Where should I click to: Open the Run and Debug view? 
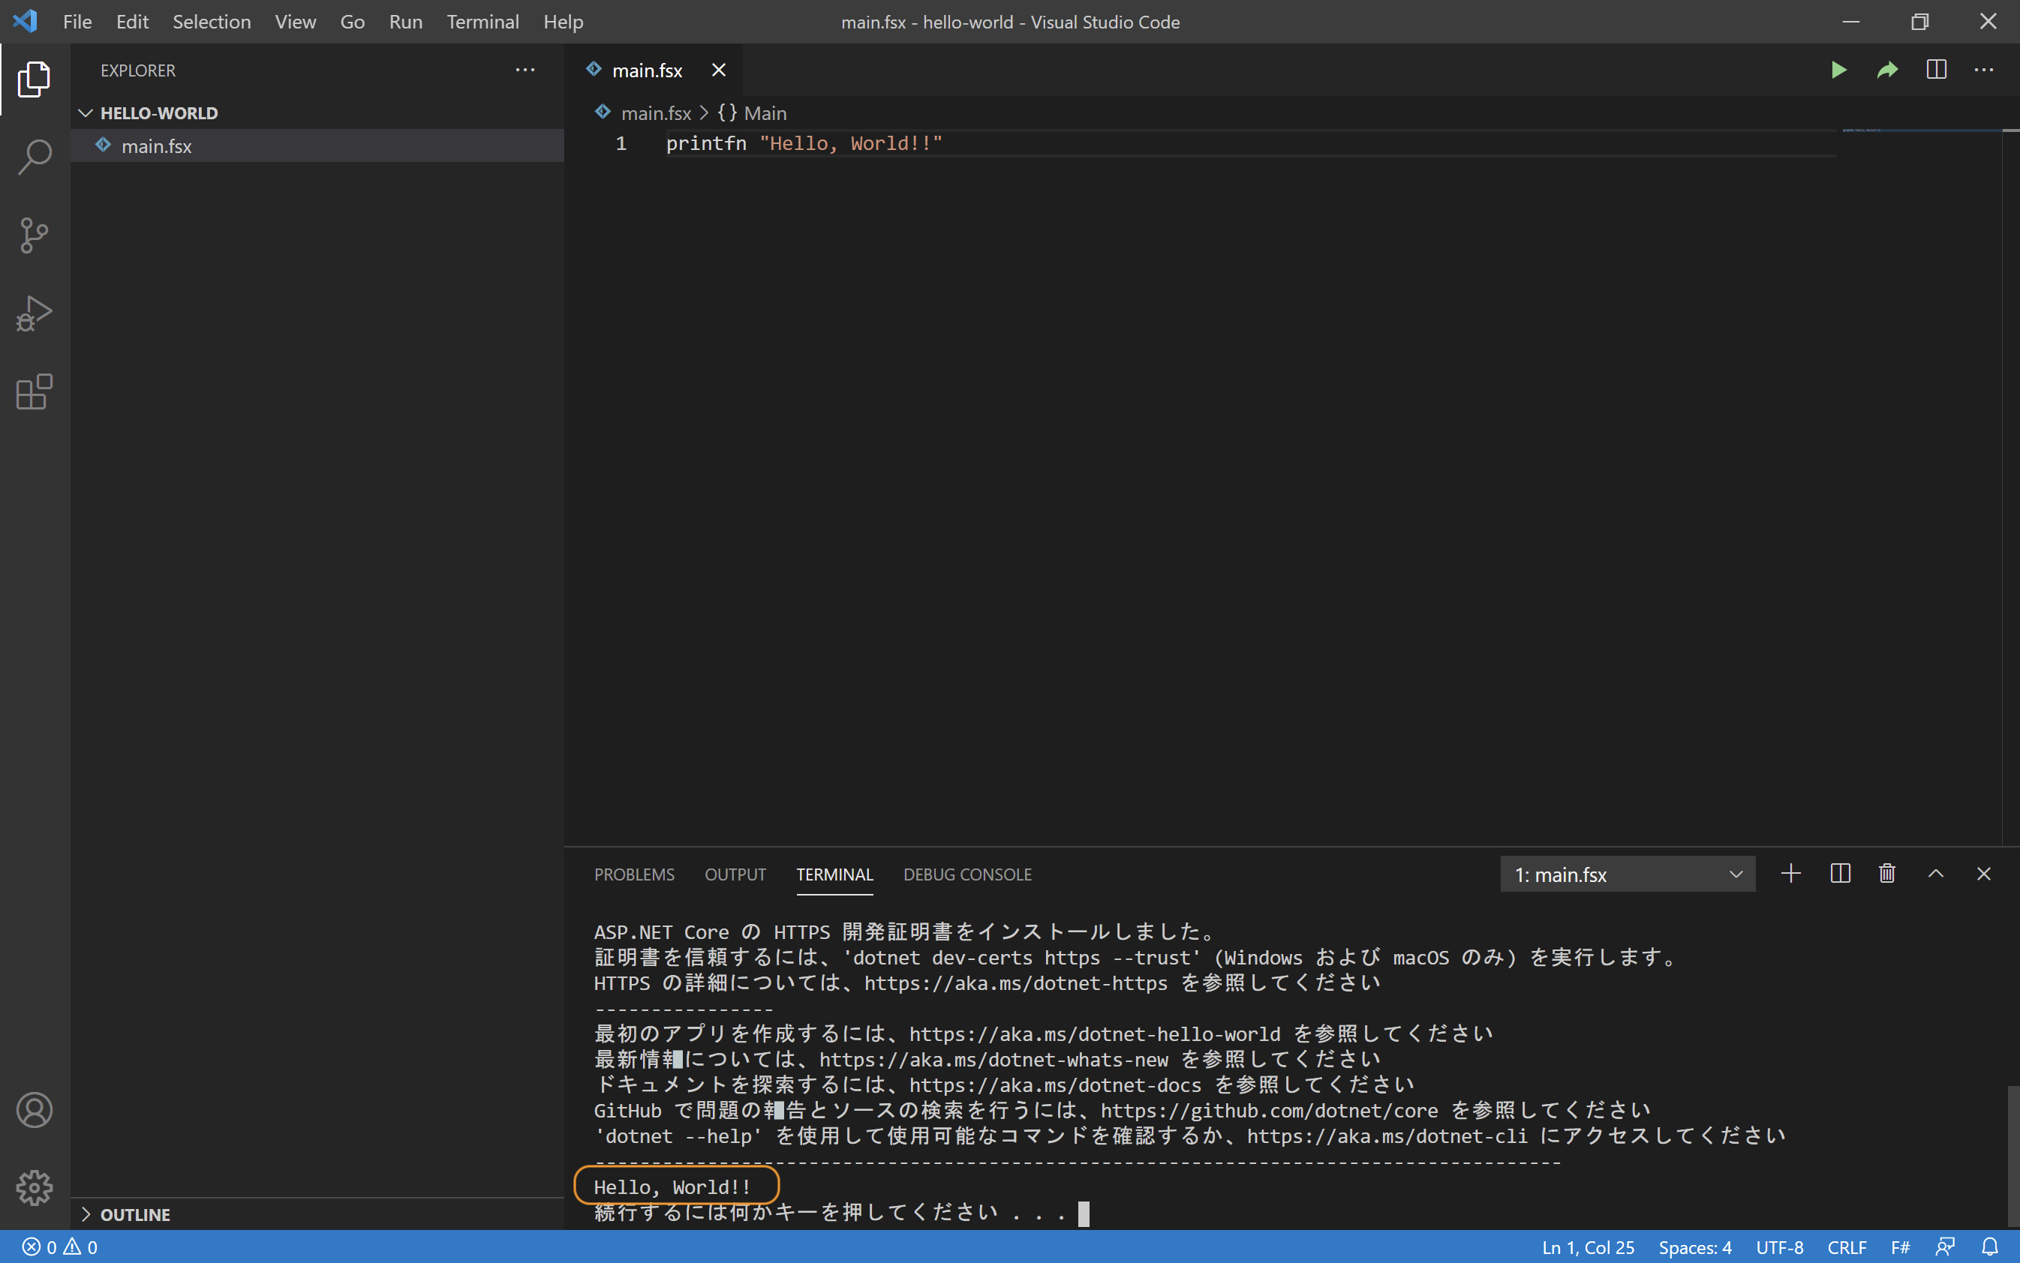(35, 313)
